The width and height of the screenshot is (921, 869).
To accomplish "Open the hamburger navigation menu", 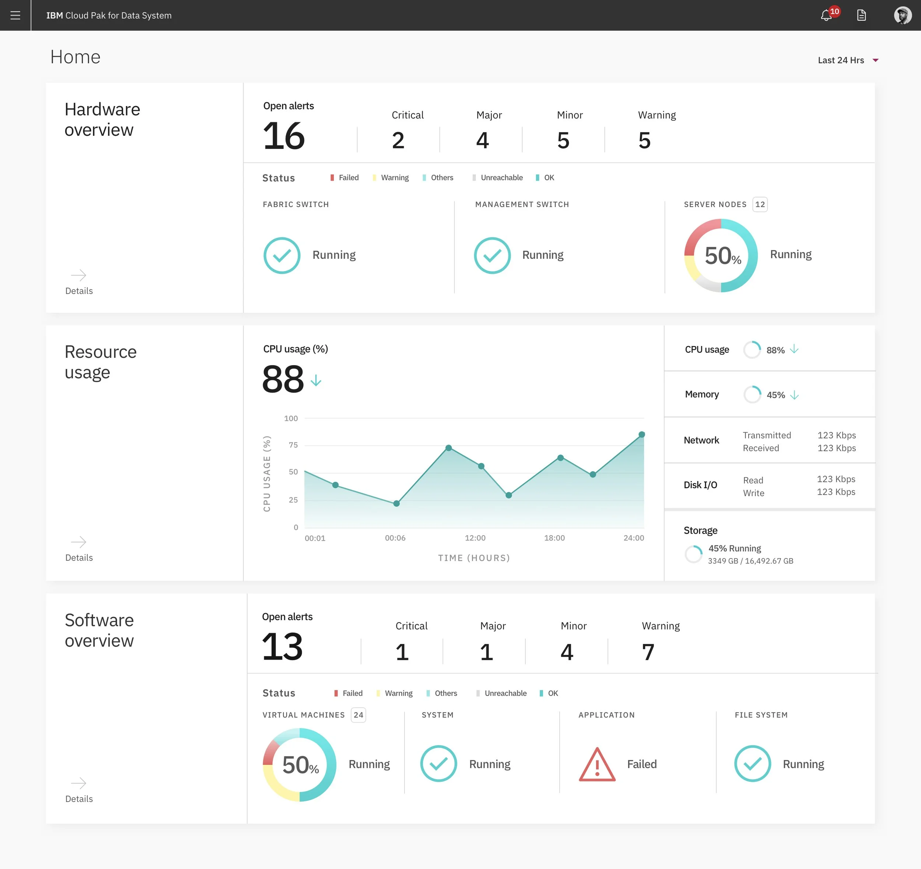I will (x=15, y=15).
